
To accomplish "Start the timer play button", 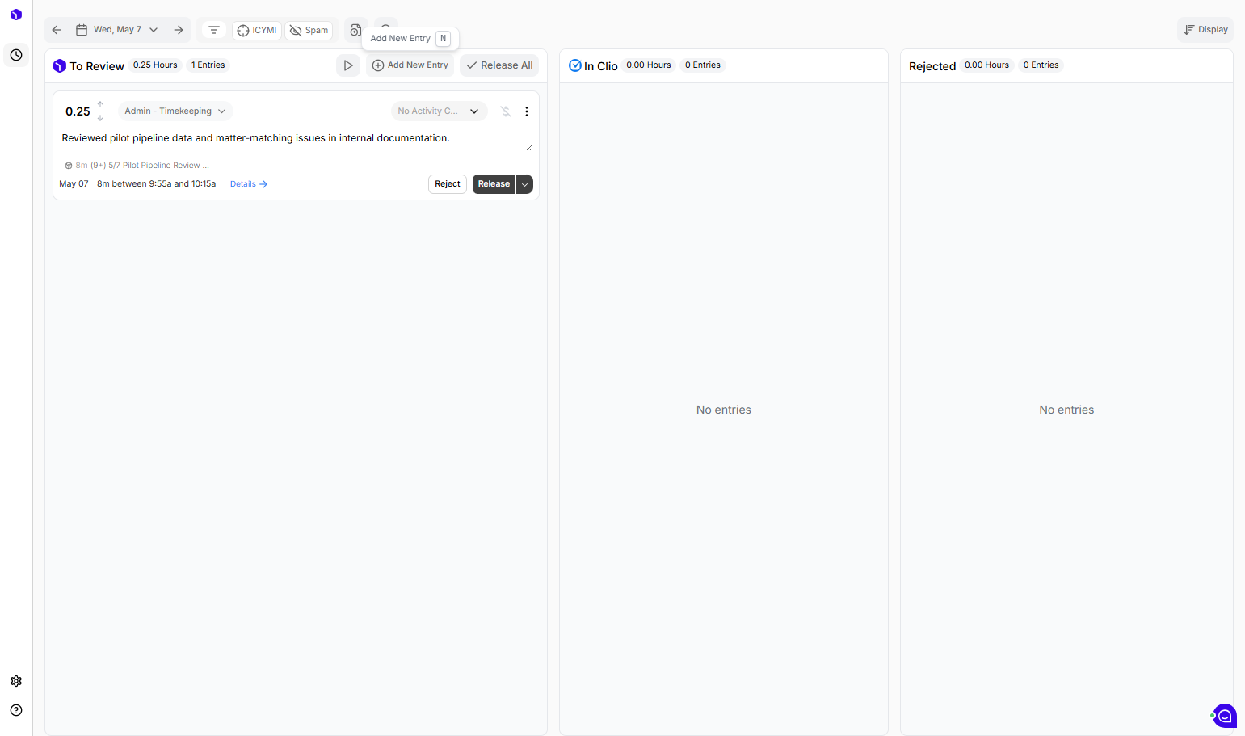I will (348, 65).
